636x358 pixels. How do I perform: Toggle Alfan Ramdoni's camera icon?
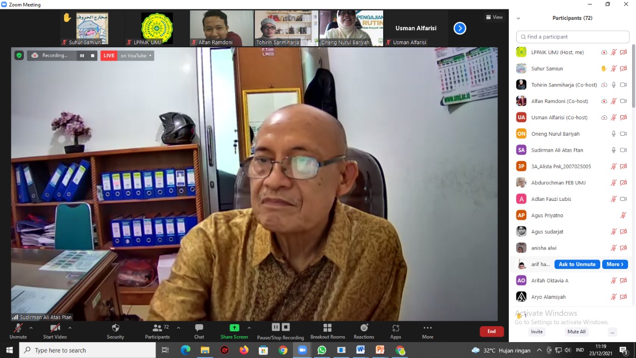coord(623,101)
